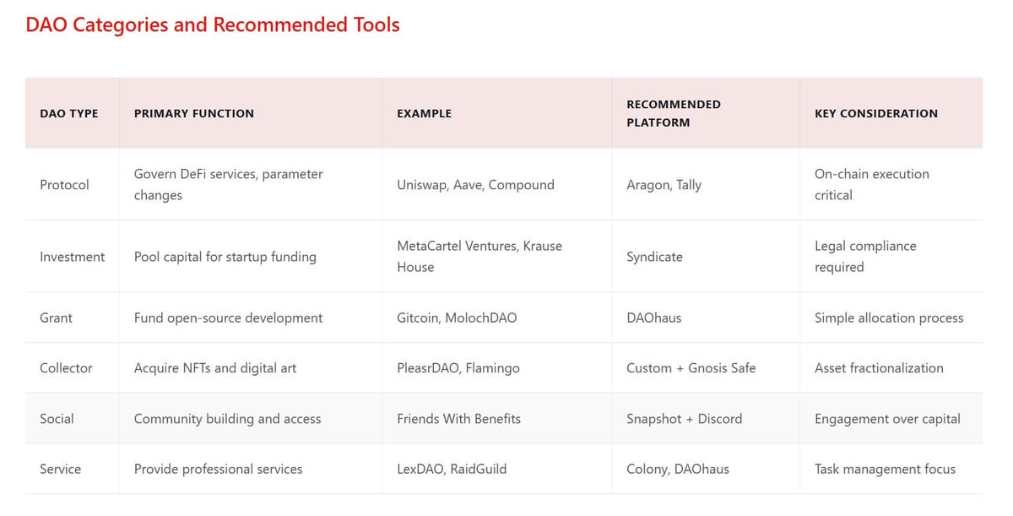Select the Grant row label
Viewport: 1013px width, 516px height.
click(57, 318)
